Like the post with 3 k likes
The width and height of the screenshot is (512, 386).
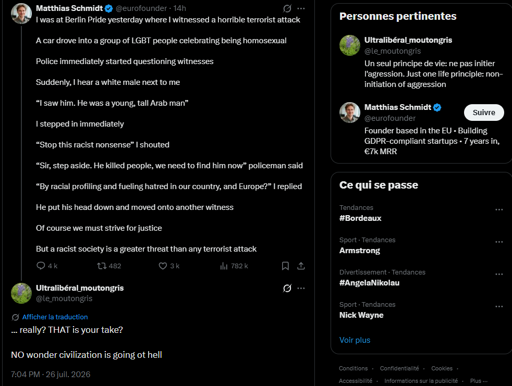pyautogui.click(x=163, y=266)
